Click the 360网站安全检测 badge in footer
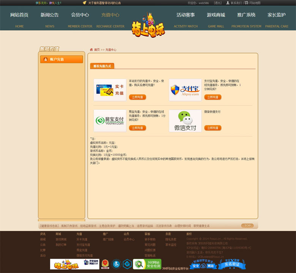The width and height of the screenshot is (296, 273). pyautogui.click(x=147, y=264)
